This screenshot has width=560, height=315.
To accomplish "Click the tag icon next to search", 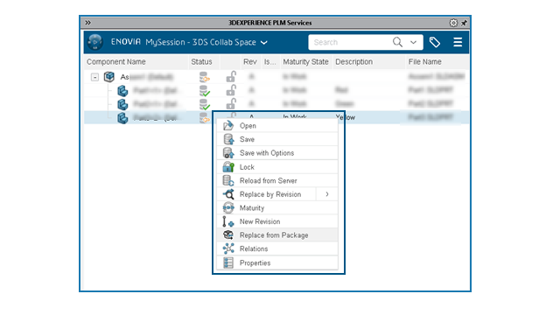I will (x=435, y=42).
